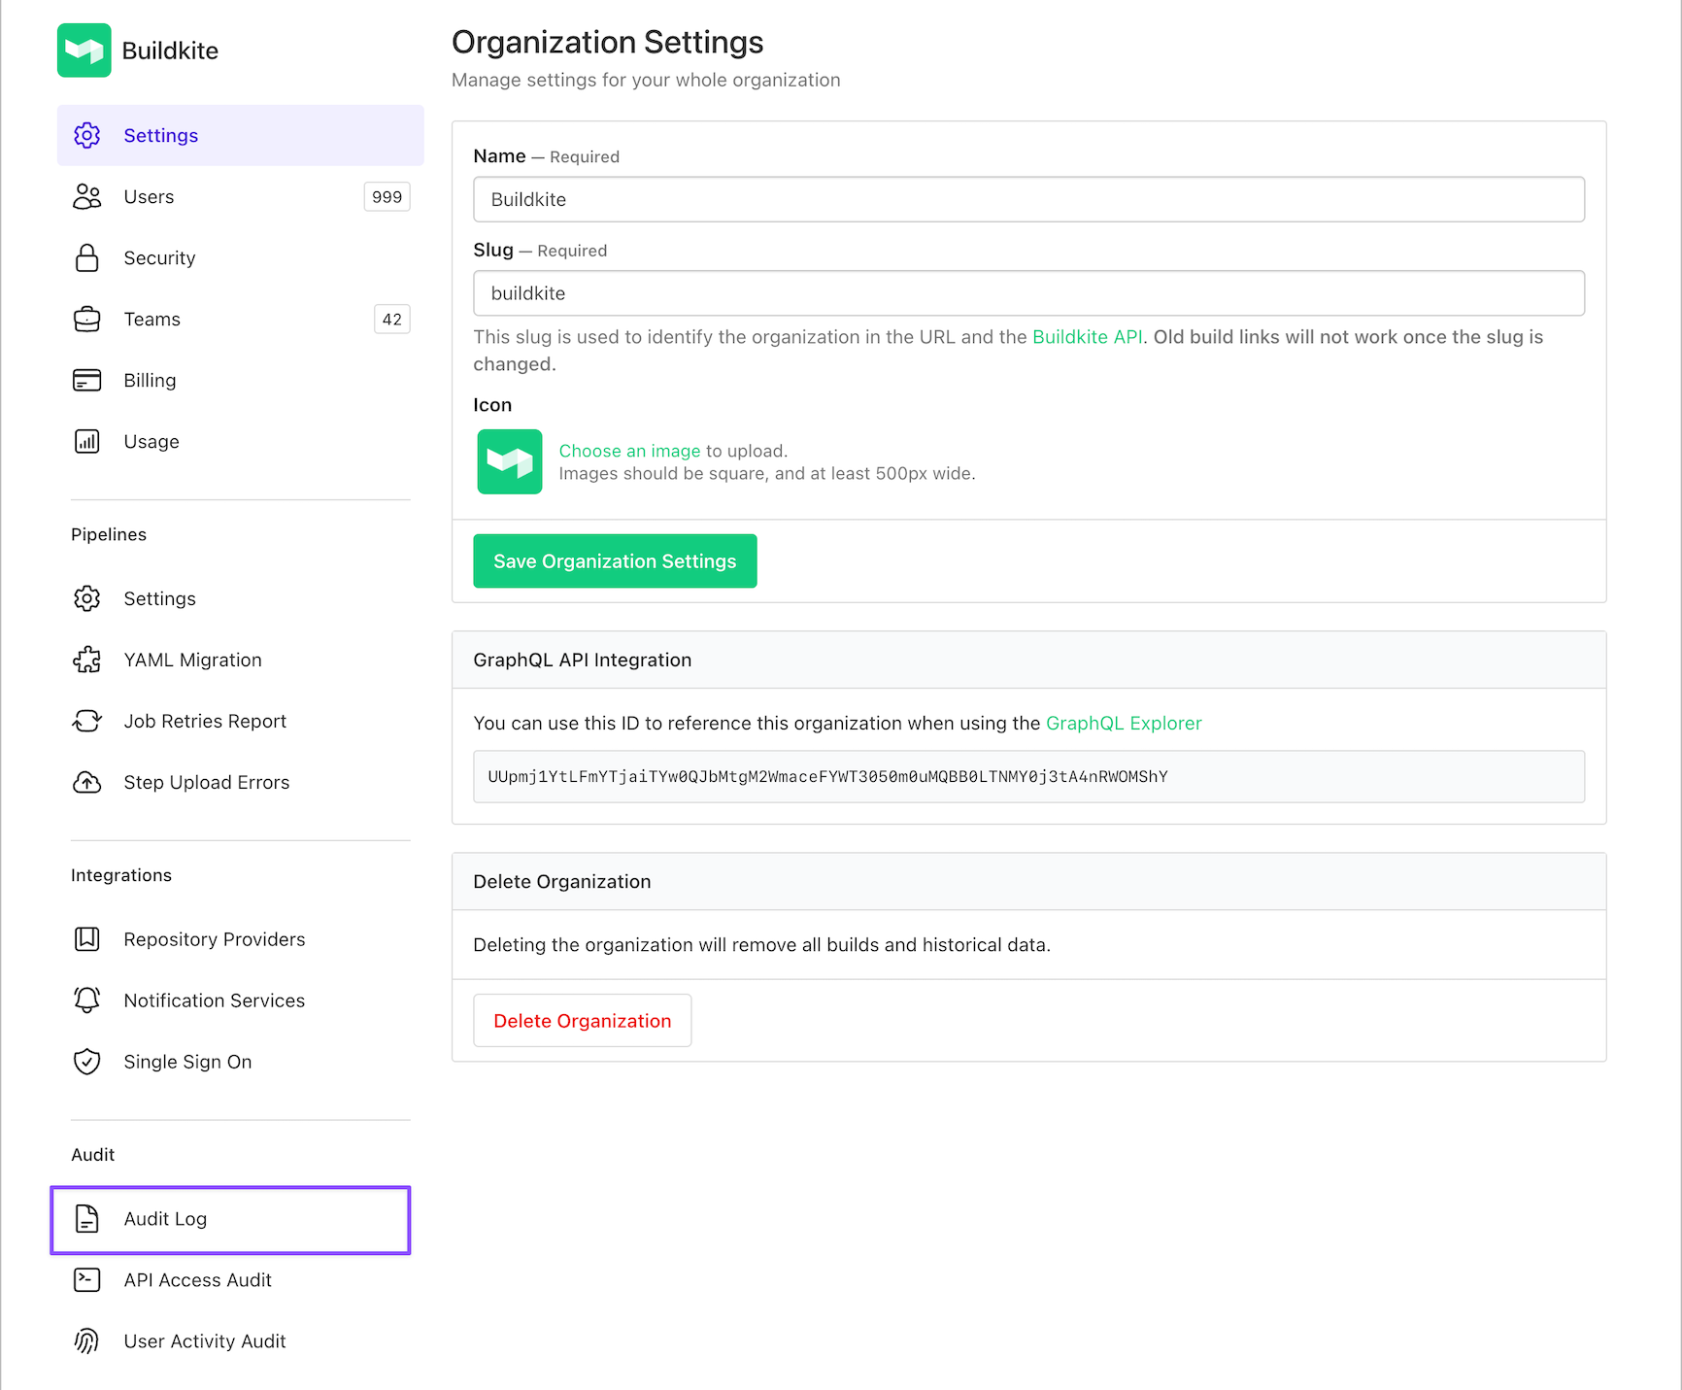This screenshot has width=1682, height=1390.
Task: Click the YAML Migration puzzle icon
Action: [x=87, y=660]
